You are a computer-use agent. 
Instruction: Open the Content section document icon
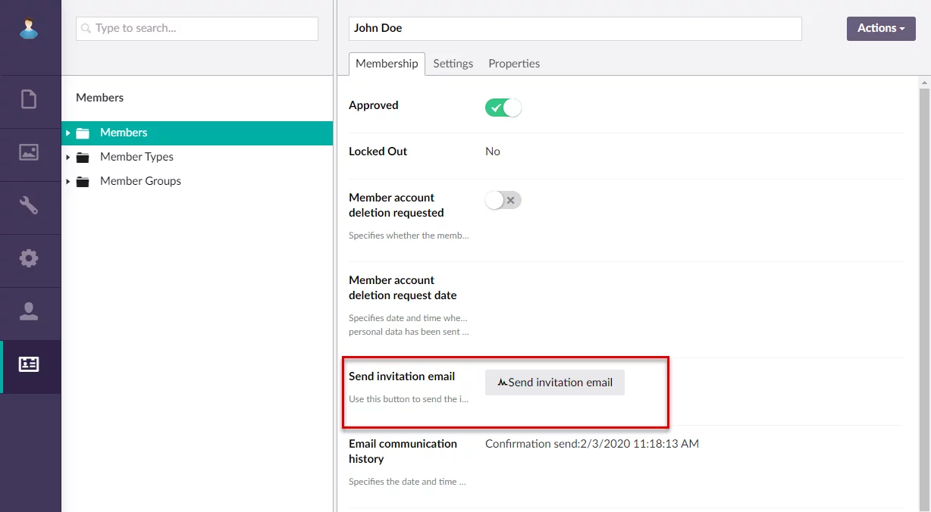pos(29,99)
